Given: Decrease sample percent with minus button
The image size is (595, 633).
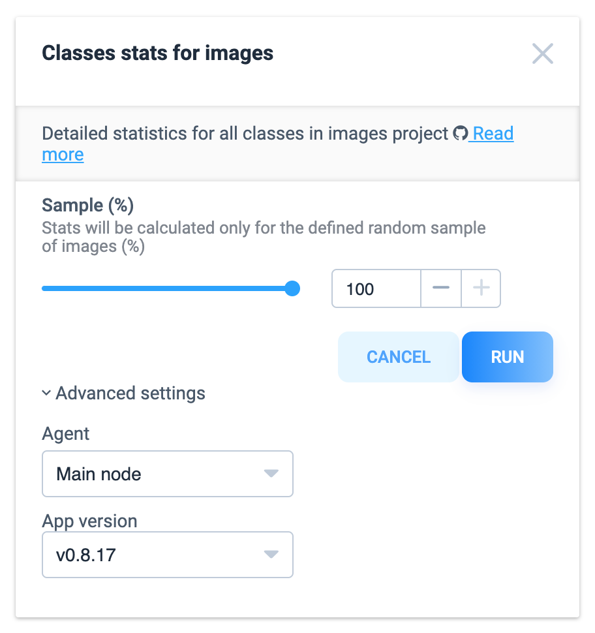Looking at the screenshot, I should (x=441, y=288).
